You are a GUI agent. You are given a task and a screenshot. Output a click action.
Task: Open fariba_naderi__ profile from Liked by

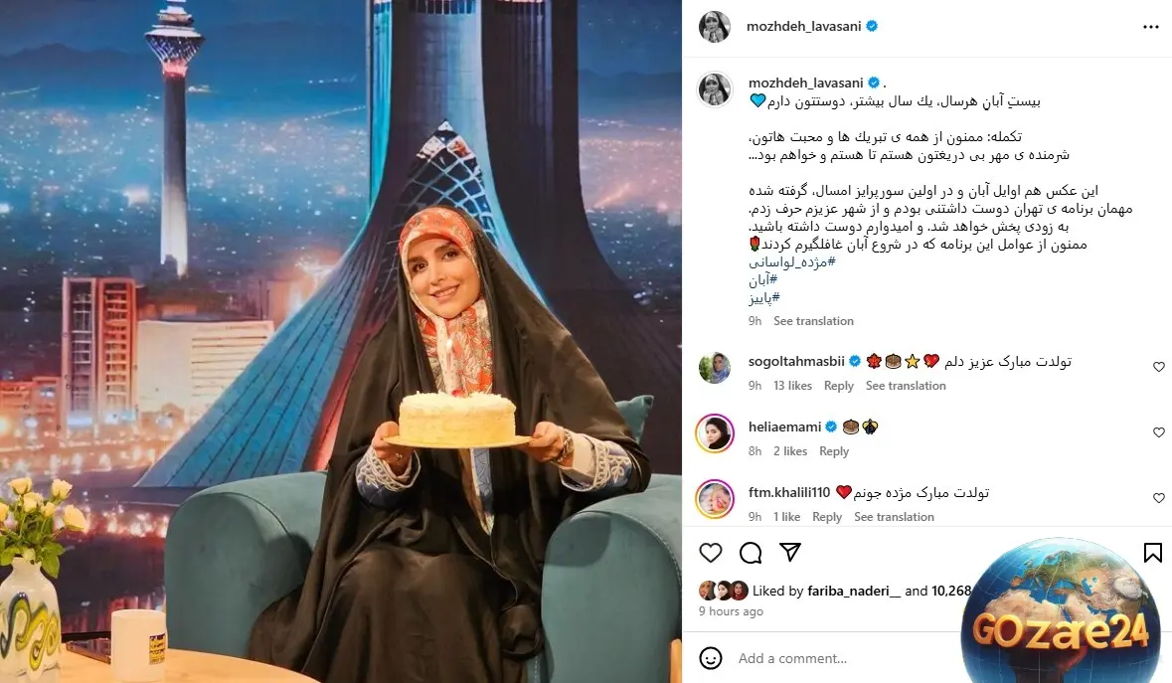coord(854,592)
